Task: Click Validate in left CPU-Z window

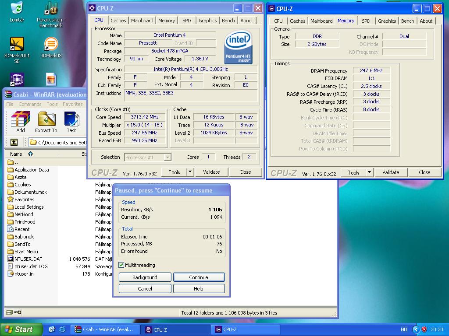Action: (212, 171)
